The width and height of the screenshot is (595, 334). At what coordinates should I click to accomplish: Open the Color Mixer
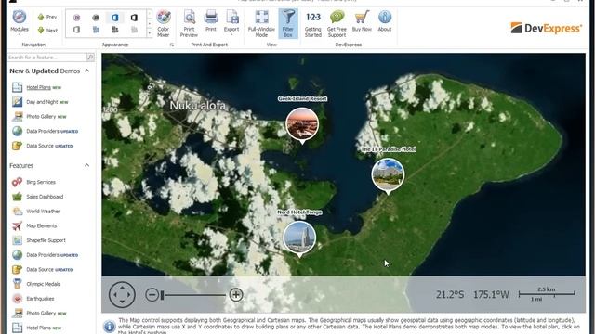pos(164,23)
